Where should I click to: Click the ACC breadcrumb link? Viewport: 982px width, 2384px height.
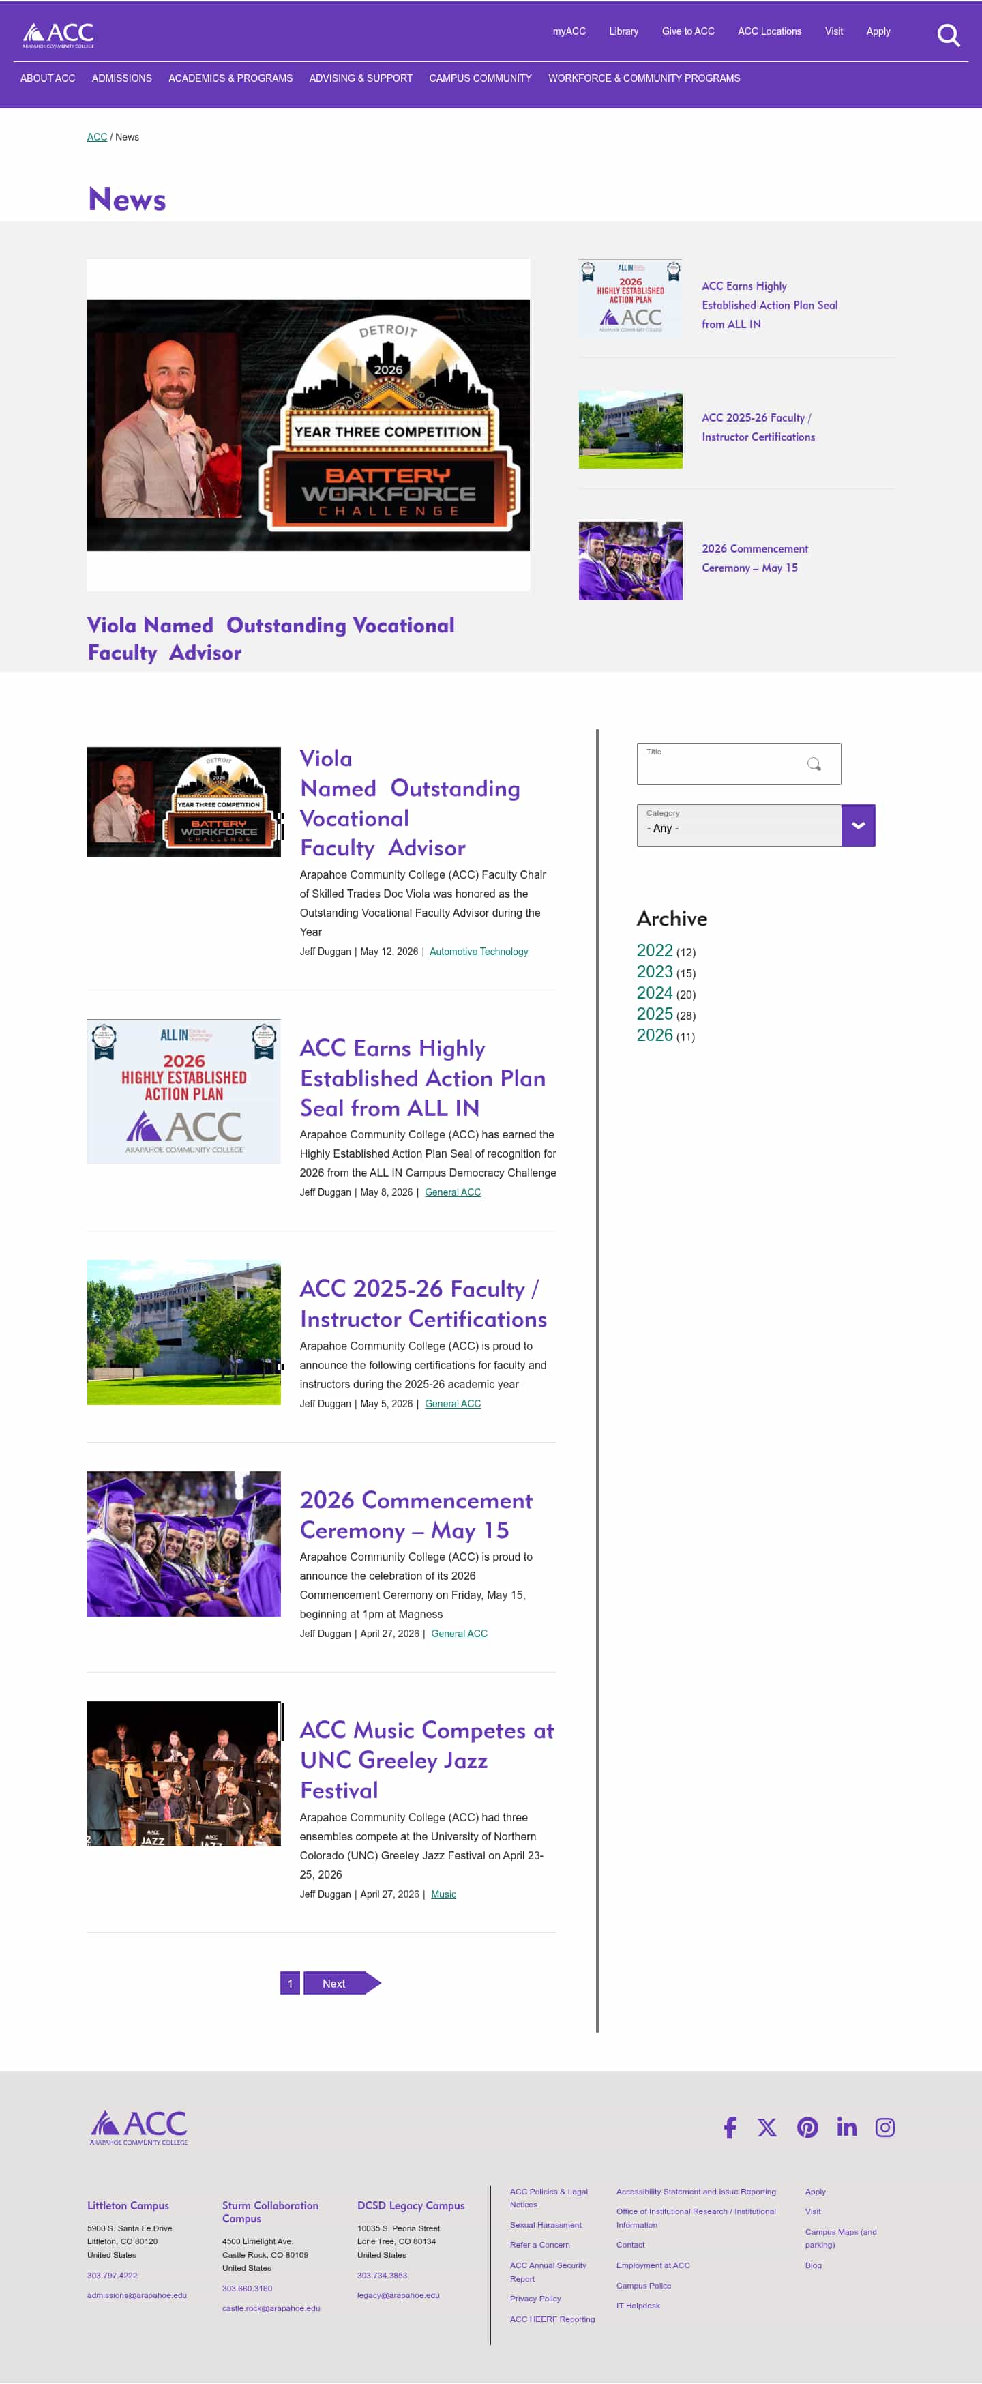coord(98,137)
